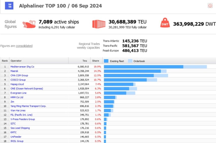The image size is (216, 143).
Task: Open Mediterranean Shg Co operator link
Action: click(x=22, y=67)
